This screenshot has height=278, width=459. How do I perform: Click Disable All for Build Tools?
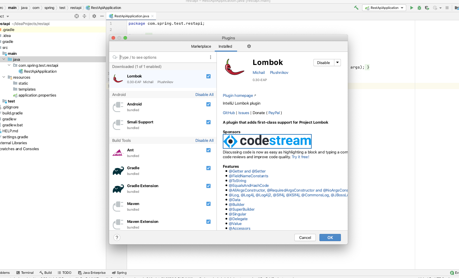(204, 140)
